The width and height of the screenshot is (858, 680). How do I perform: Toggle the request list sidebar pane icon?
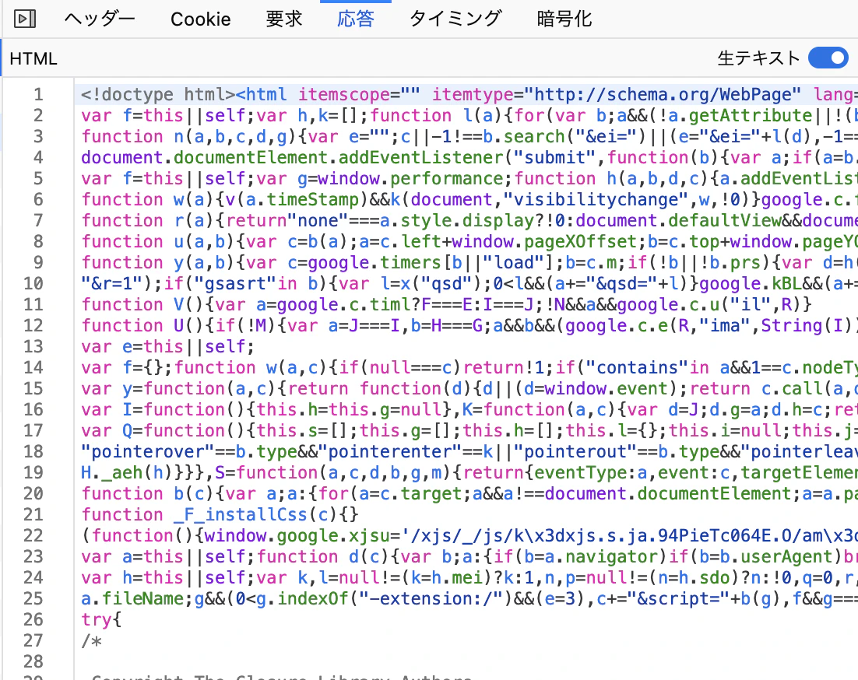pos(25,19)
